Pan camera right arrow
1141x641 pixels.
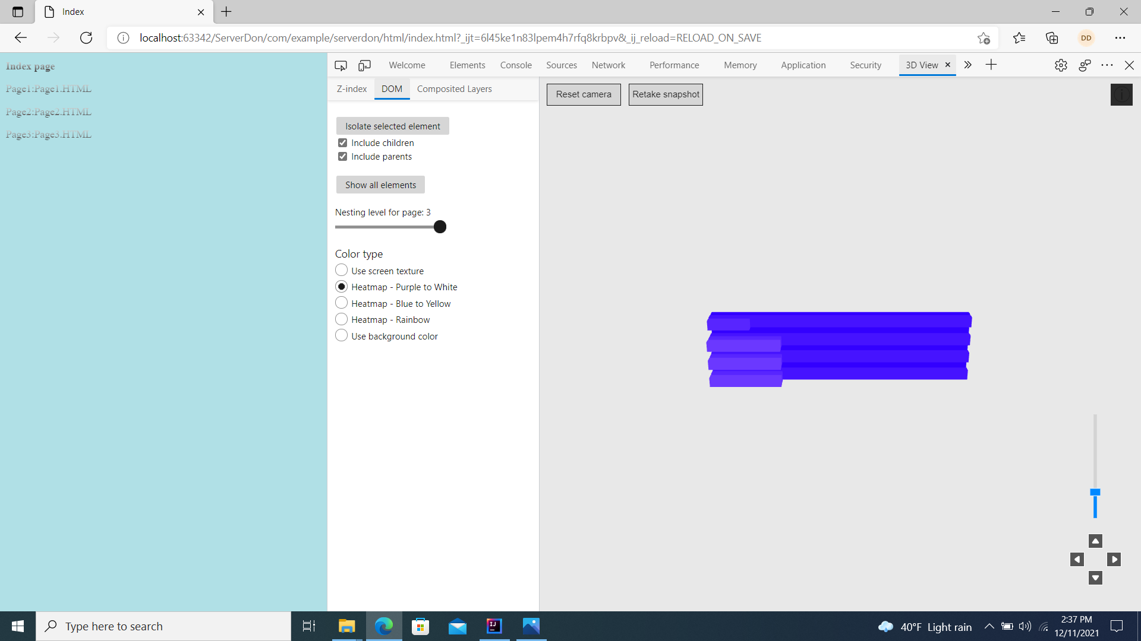[1114, 559]
